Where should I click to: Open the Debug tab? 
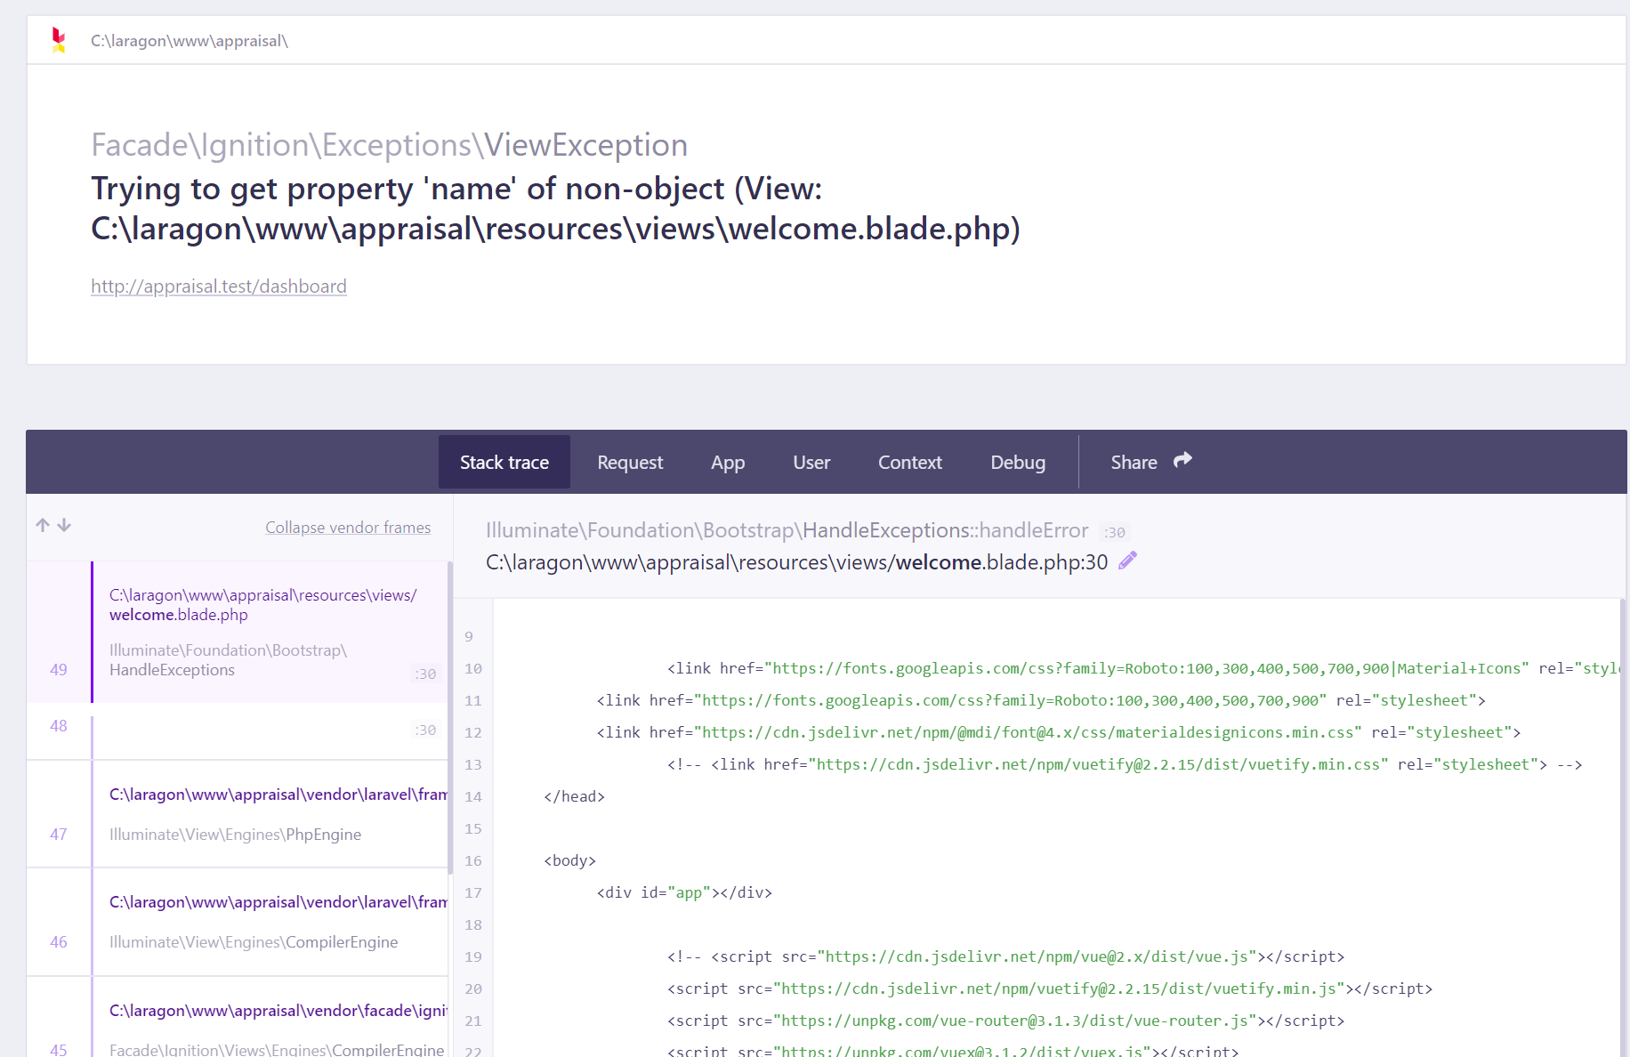click(x=1018, y=463)
